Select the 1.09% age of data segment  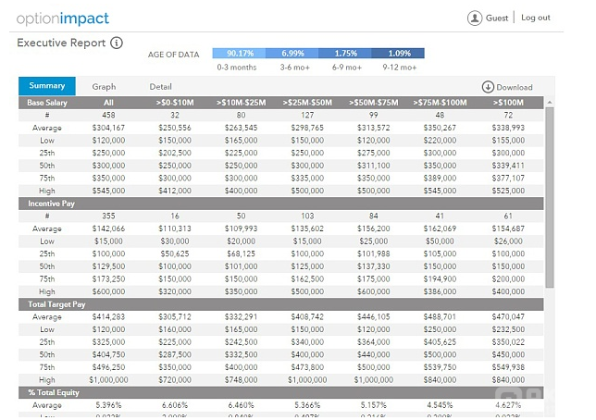coord(399,54)
